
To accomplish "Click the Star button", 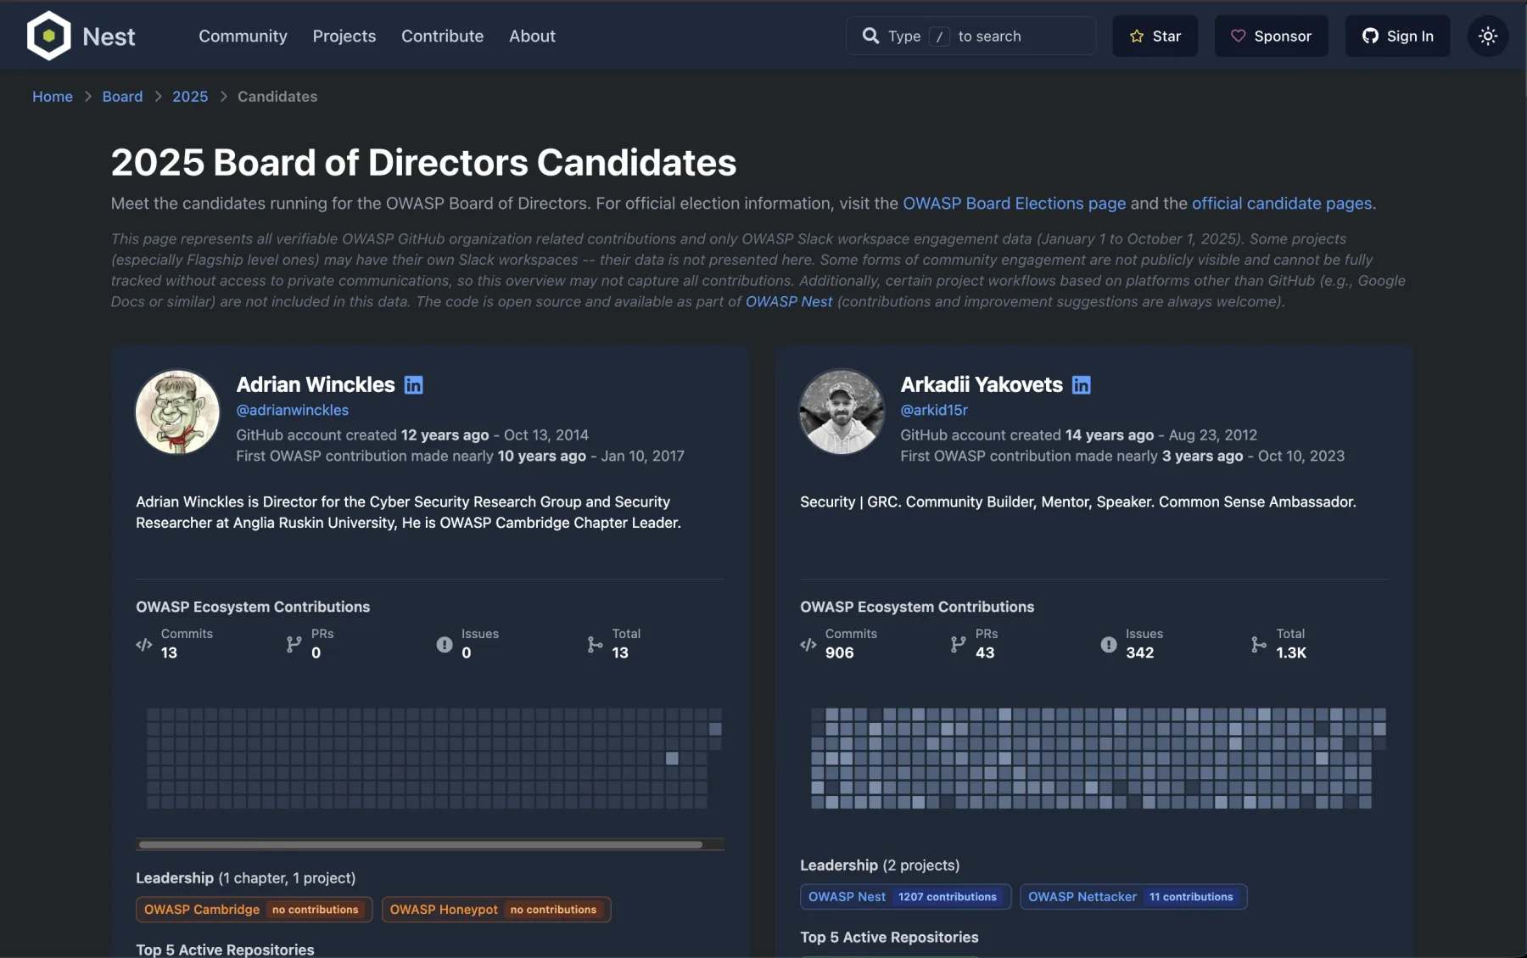I will [x=1155, y=36].
